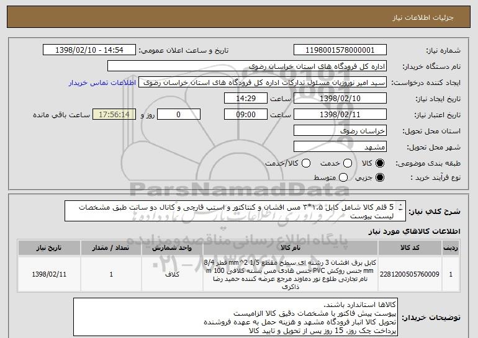Click the کلاف unit cell
Image resolution: width=478 pixels, height=338 pixels.
point(172,274)
